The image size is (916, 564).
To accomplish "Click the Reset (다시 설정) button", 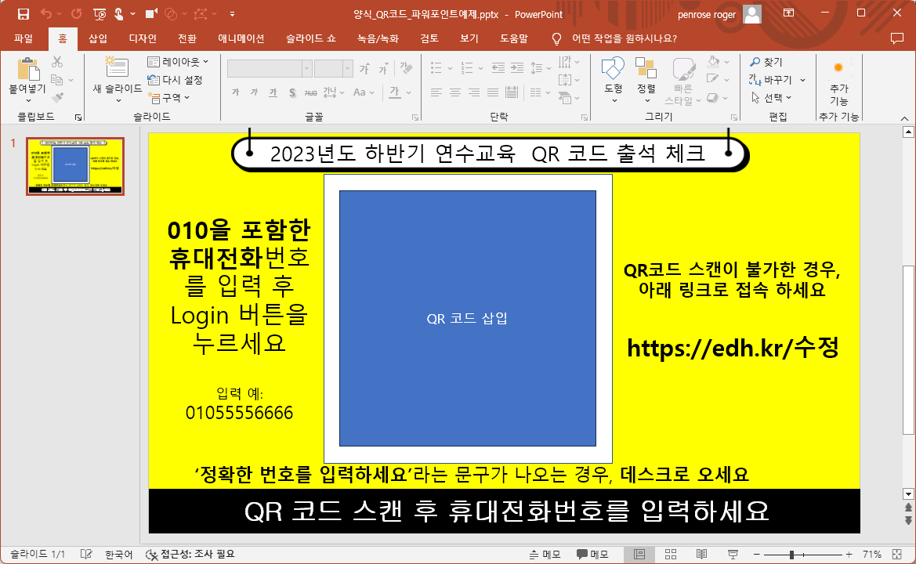I will 176,80.
